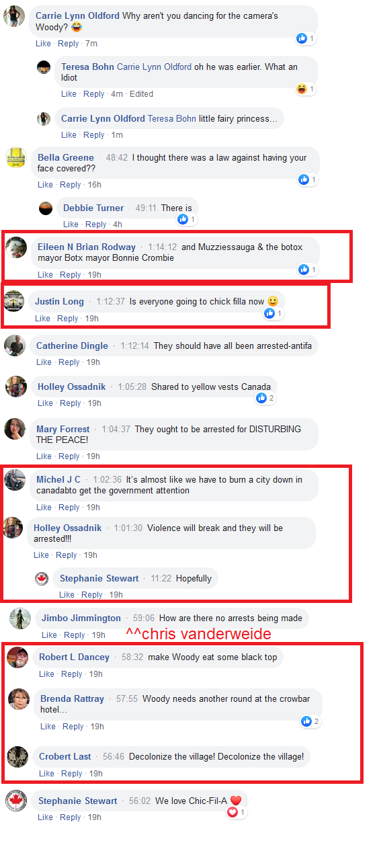Click the like reaction icon on Bella Greene's comment
This screenshot has height=847, width=379.
(304, 179)
